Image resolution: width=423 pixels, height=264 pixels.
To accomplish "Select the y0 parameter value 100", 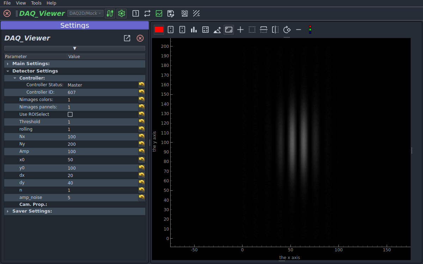I will (x=72, y=168).
